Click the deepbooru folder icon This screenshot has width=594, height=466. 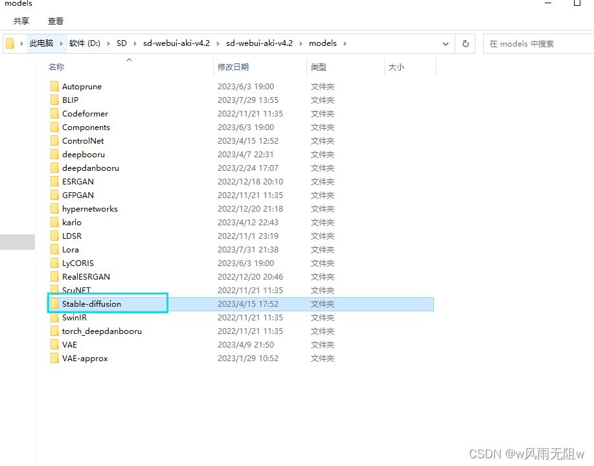point(54,155)
